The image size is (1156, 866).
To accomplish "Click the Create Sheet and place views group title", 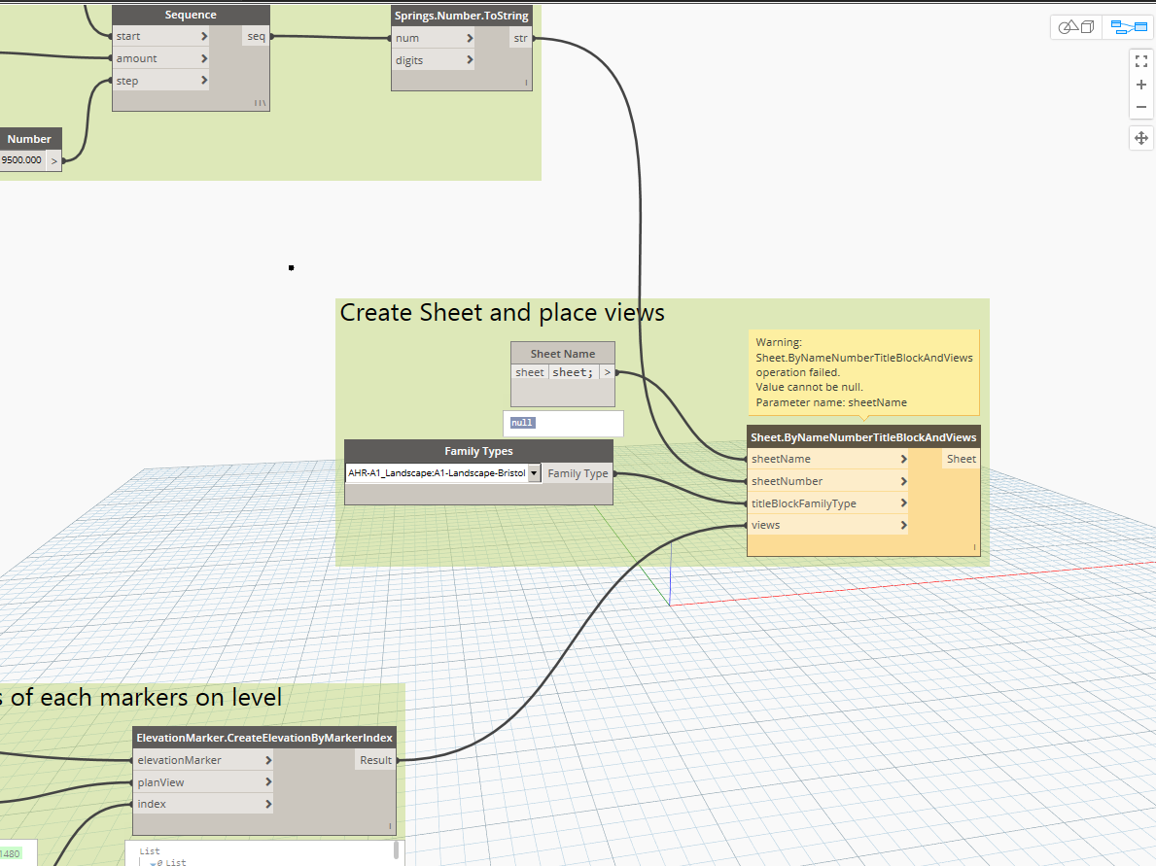I will (x=502, y=313).
